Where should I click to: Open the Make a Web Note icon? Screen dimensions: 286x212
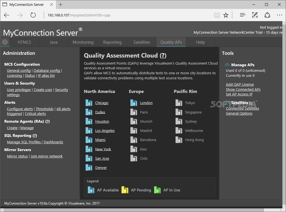tap(255, 15)
